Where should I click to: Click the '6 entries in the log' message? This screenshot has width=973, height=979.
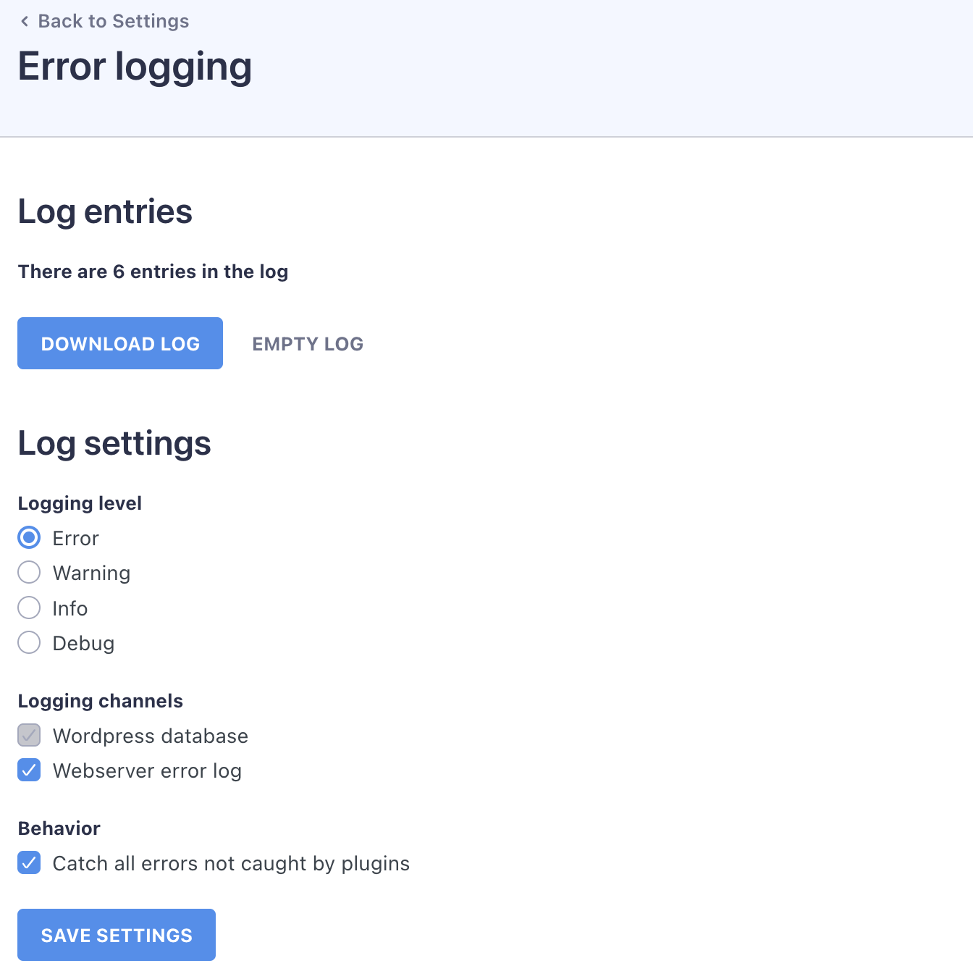click(x=153, y=272)
